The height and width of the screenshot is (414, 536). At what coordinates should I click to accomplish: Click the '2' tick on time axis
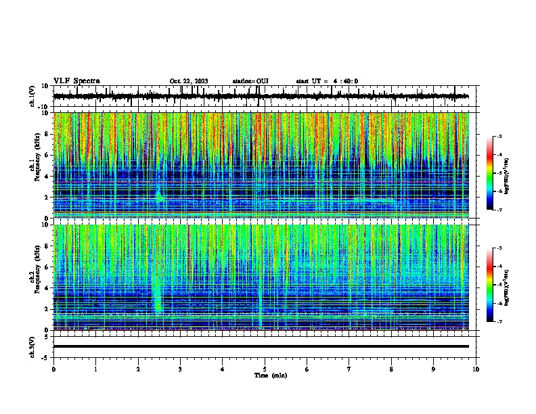click(x=138, y=369)
